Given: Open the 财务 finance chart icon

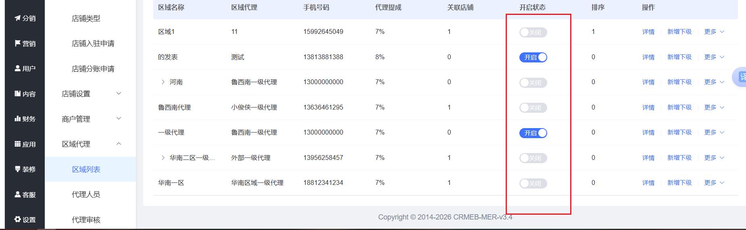Looking at the screenshot, I should (18, 119).
